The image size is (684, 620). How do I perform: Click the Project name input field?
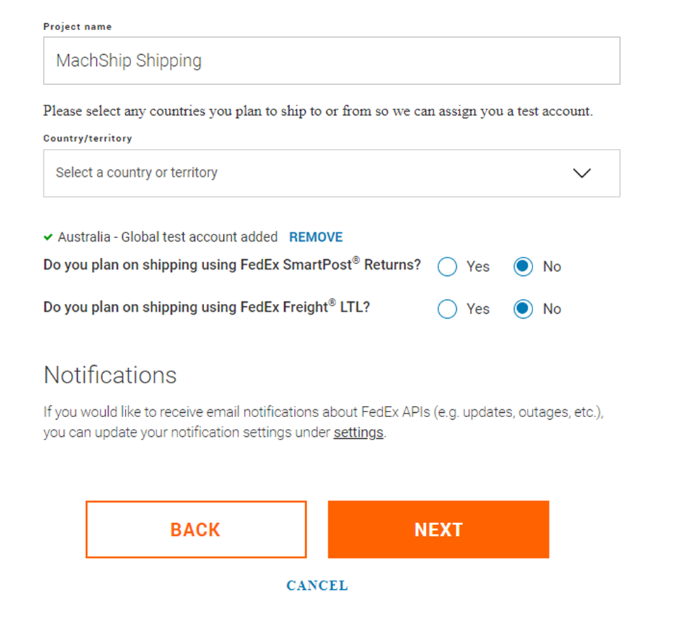(x=331, y=60)
